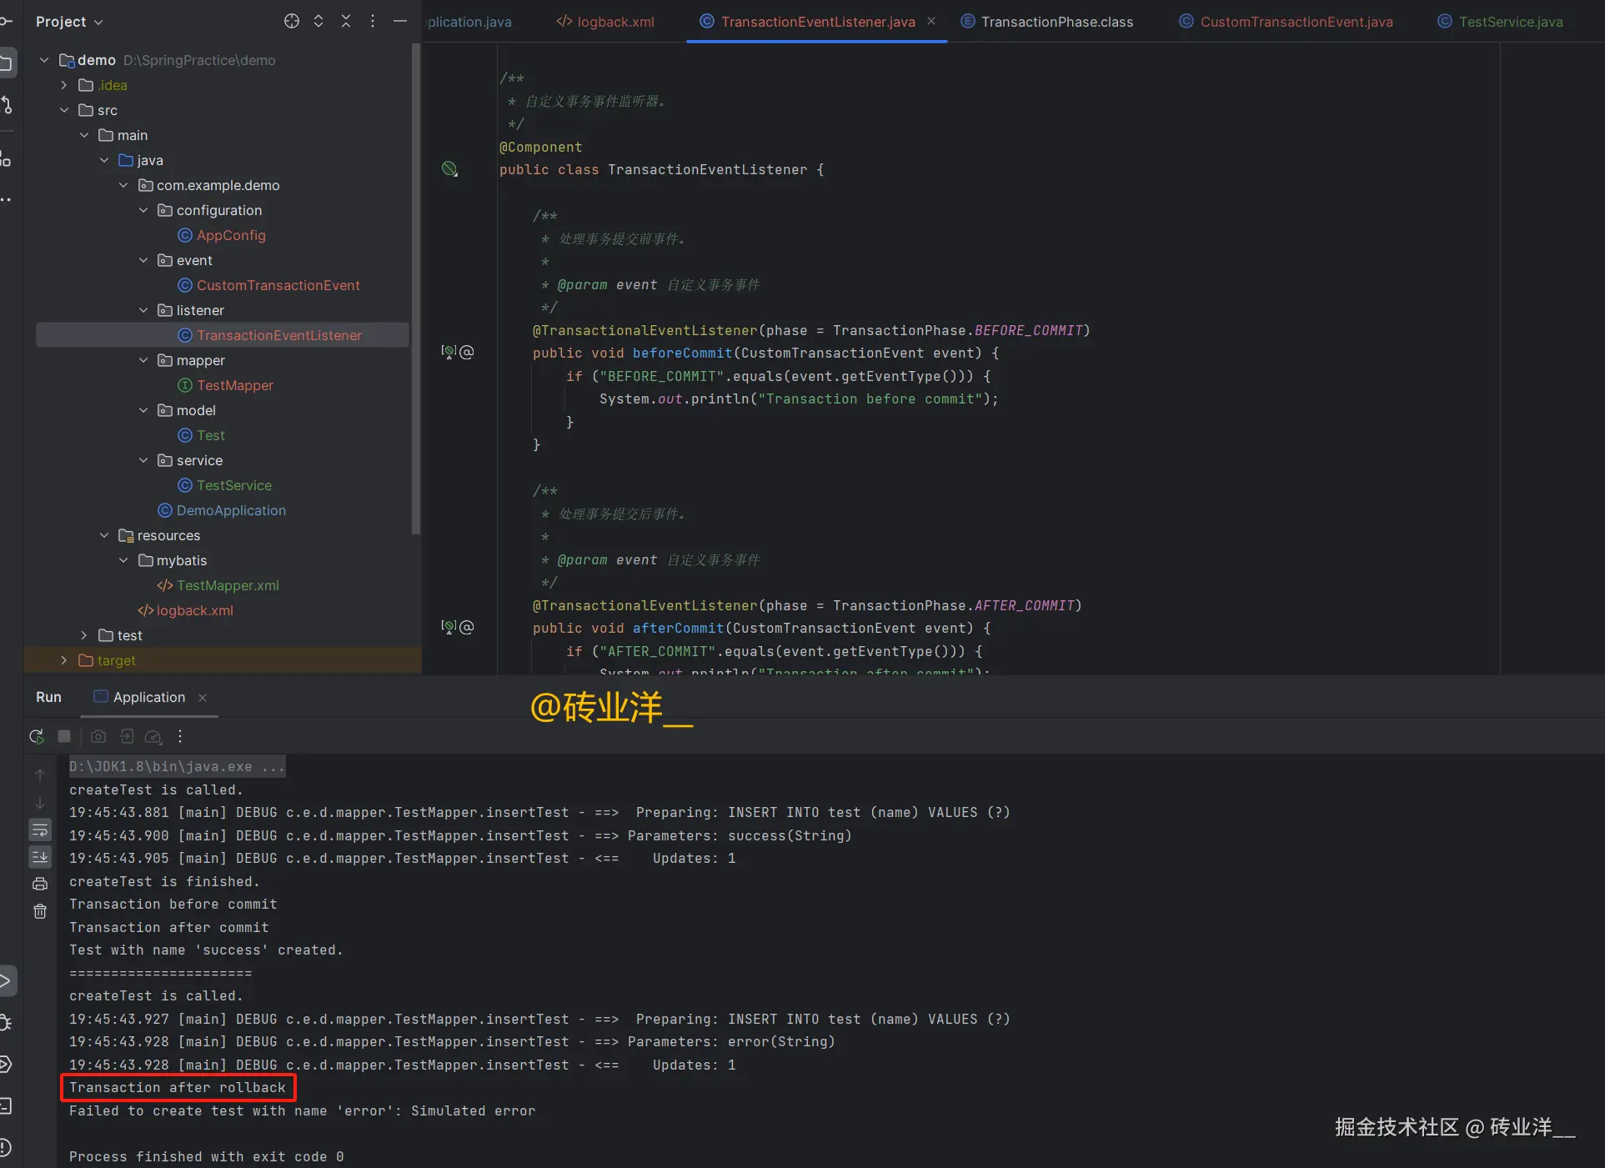Rerun the Application run configuration
The height and width of the screenshot is (1168, 1605).
[x=37, y=736]
